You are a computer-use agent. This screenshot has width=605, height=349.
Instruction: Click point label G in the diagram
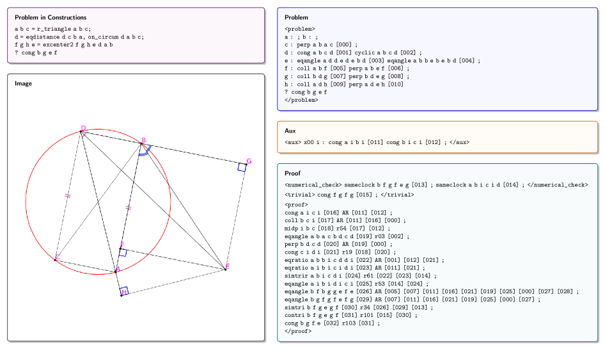point(249,161)
